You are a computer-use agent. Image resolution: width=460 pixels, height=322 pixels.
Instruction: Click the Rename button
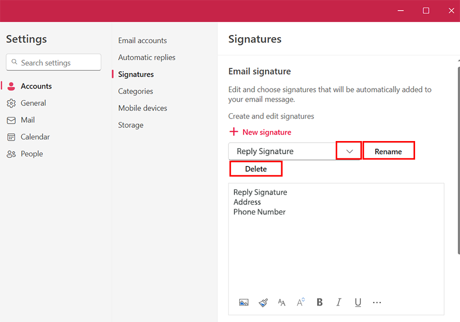click(388, 151)
